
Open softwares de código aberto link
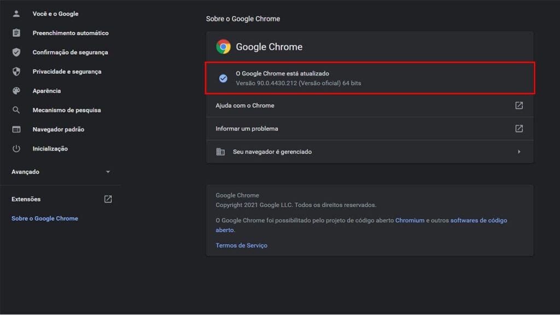(x=479, y=220)
